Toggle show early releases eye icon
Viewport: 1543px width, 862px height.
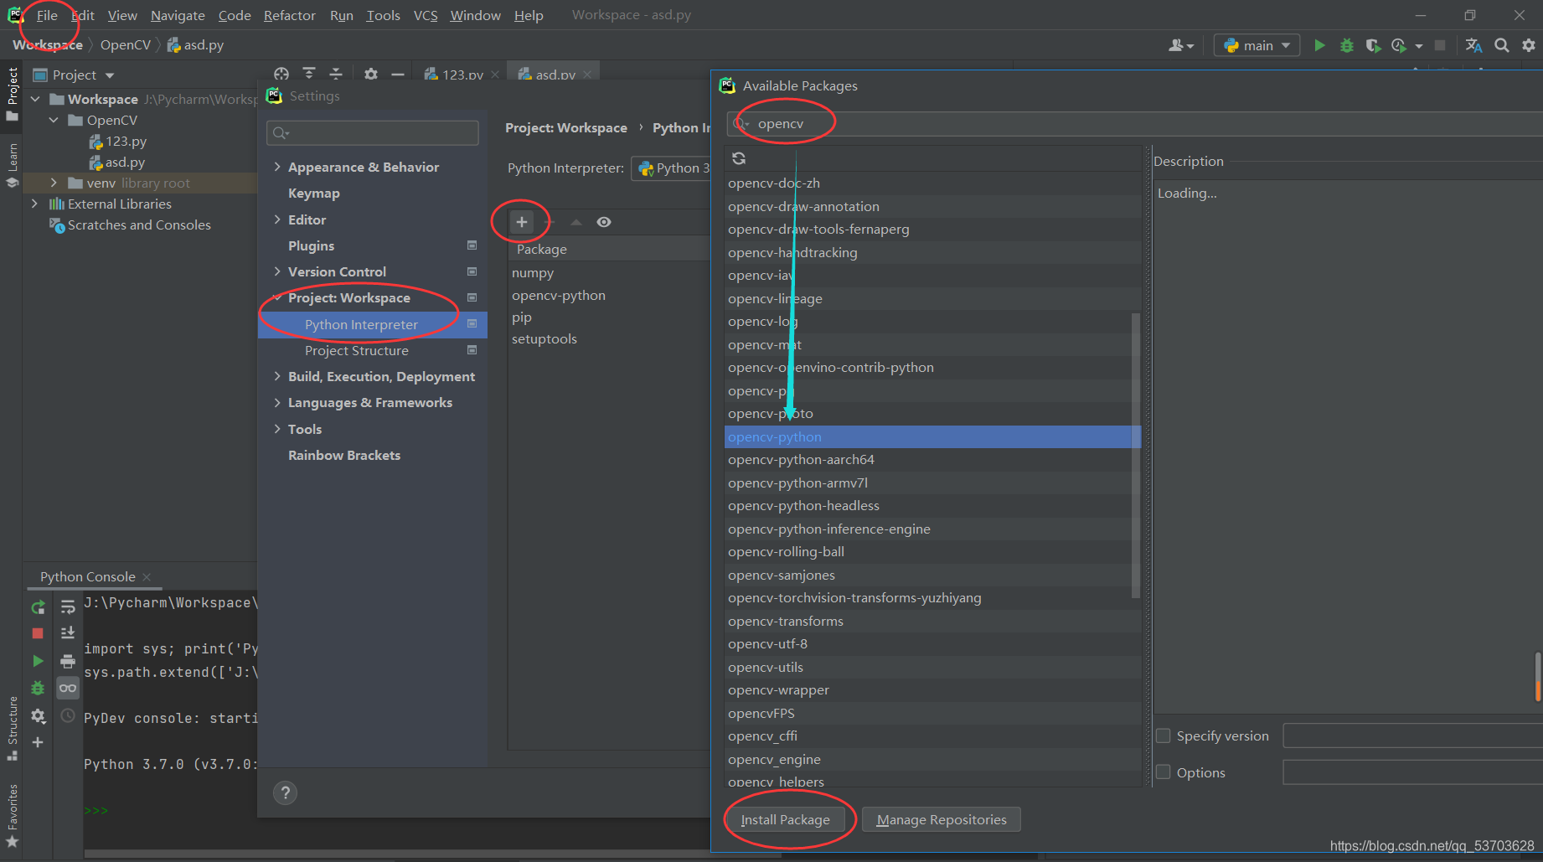pos(604,222)
